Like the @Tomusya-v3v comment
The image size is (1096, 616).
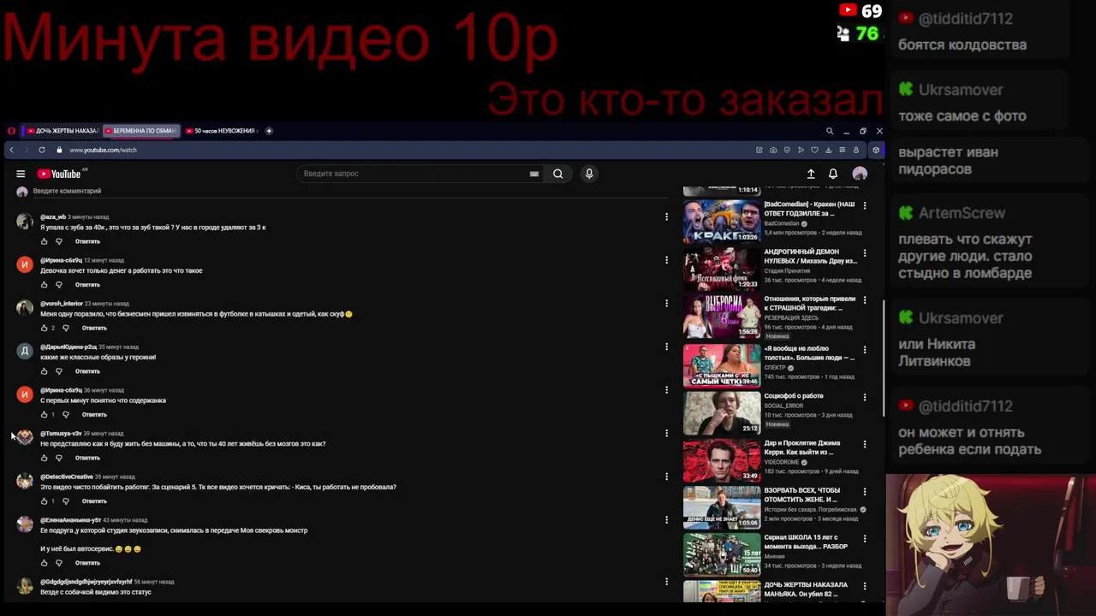tap(45, 458)
